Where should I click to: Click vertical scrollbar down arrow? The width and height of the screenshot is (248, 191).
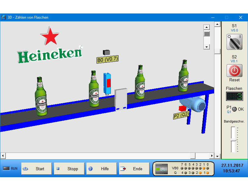coord(217,156)
